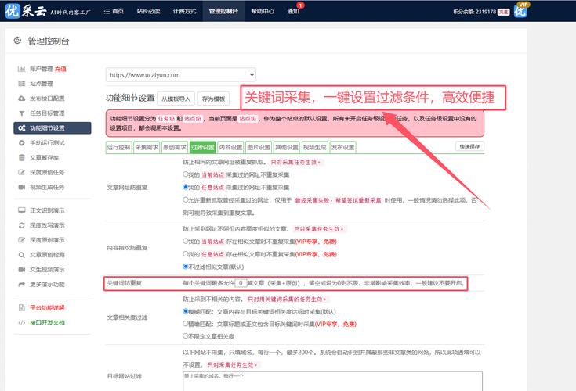The height and width of the screenshot is (391, 576).
Task: Switch to the 发布设置 tab
Action: click(x=342, y=147)
